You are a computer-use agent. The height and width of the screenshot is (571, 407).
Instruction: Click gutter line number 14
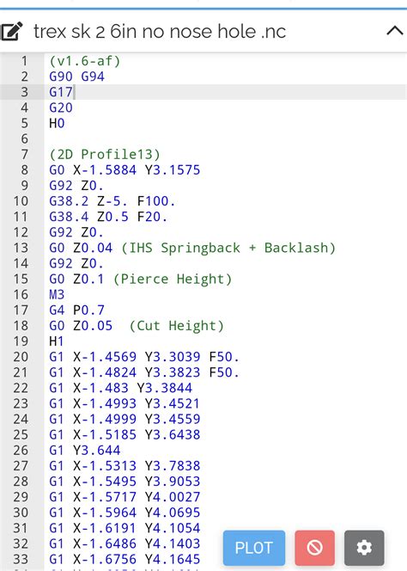click(21, 264)
